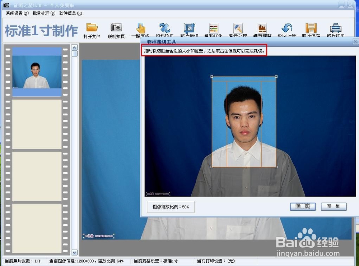Confirm crop with 确定 button

tap(303, 206)
